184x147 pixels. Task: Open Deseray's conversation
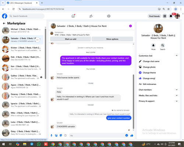point(22,96)
